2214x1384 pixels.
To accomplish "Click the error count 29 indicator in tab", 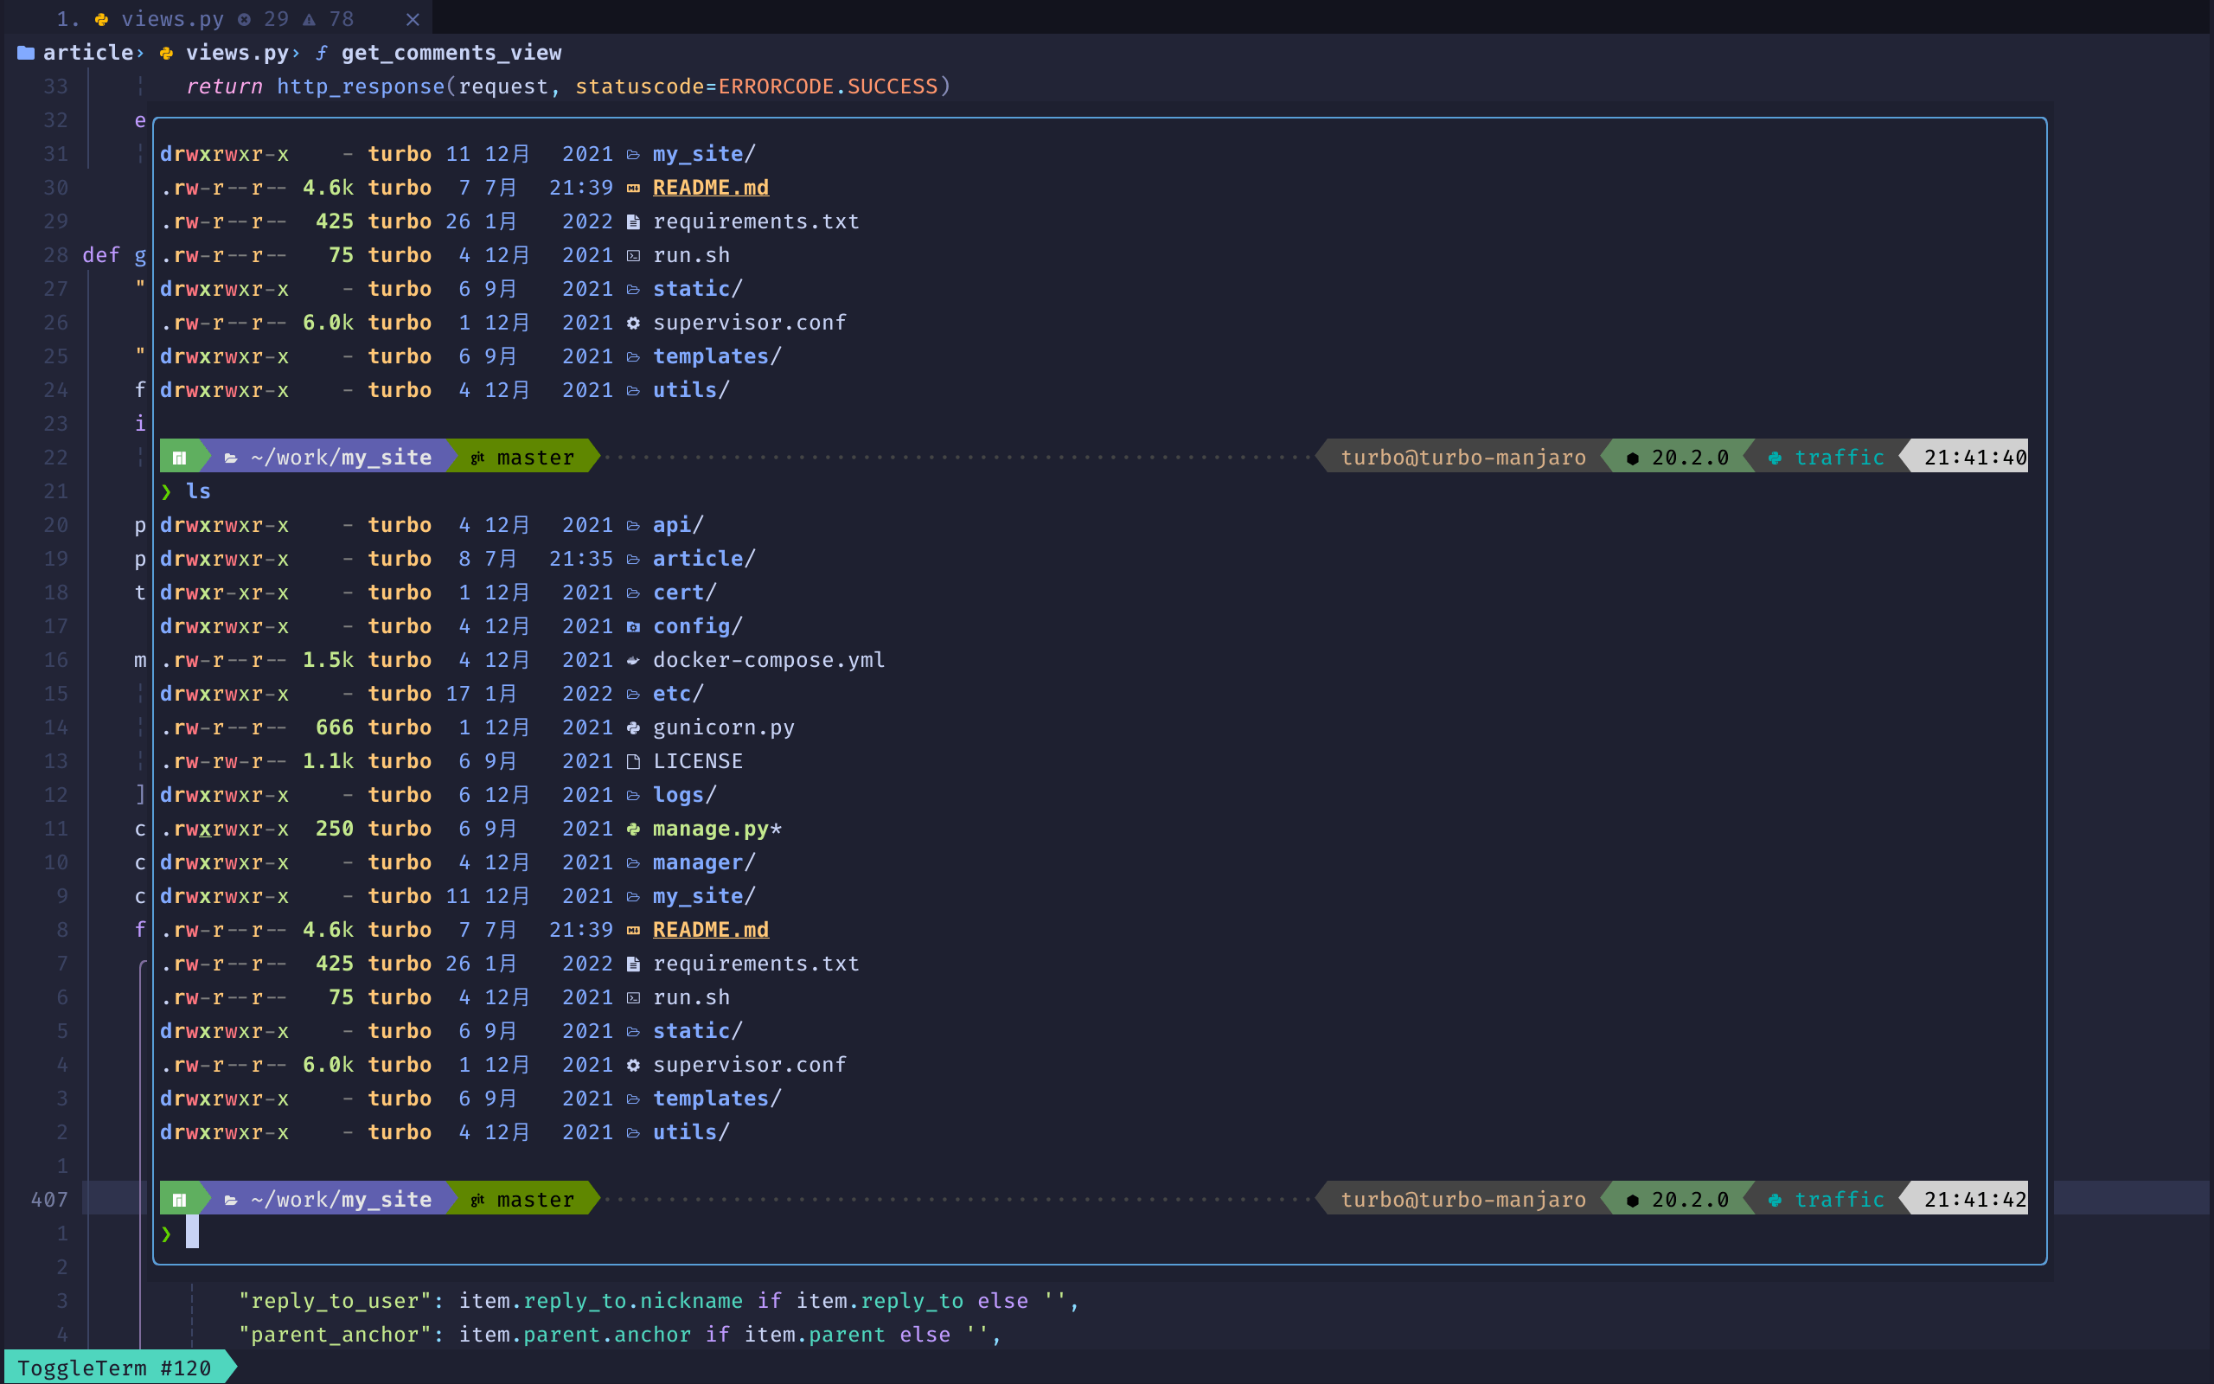I will coord(265,19).
